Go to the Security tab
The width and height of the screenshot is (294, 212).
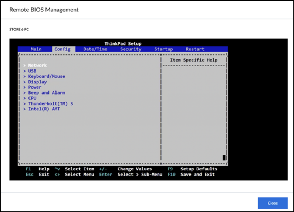[131, 49]
